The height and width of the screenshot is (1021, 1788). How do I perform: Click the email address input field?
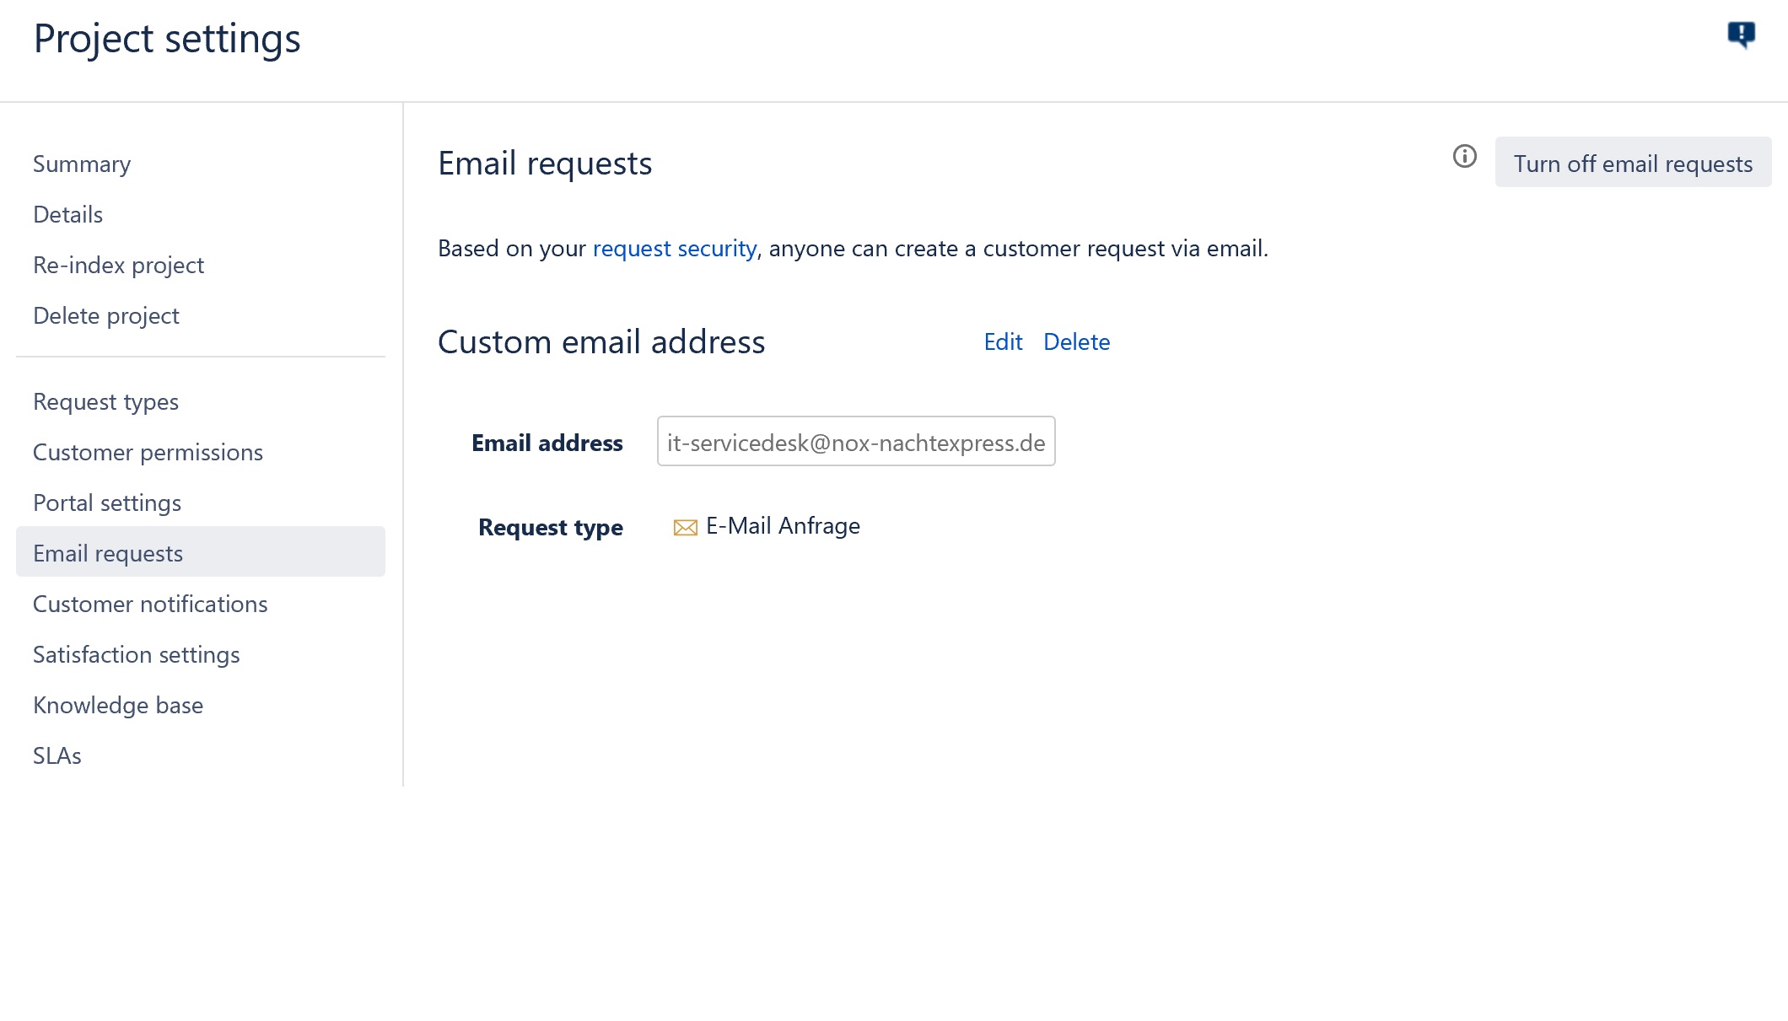856,442
